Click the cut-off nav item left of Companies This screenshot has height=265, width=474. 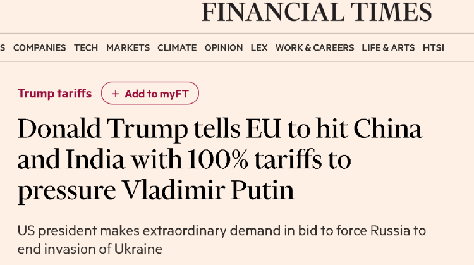pyautogui.click(x=3, y=47)
